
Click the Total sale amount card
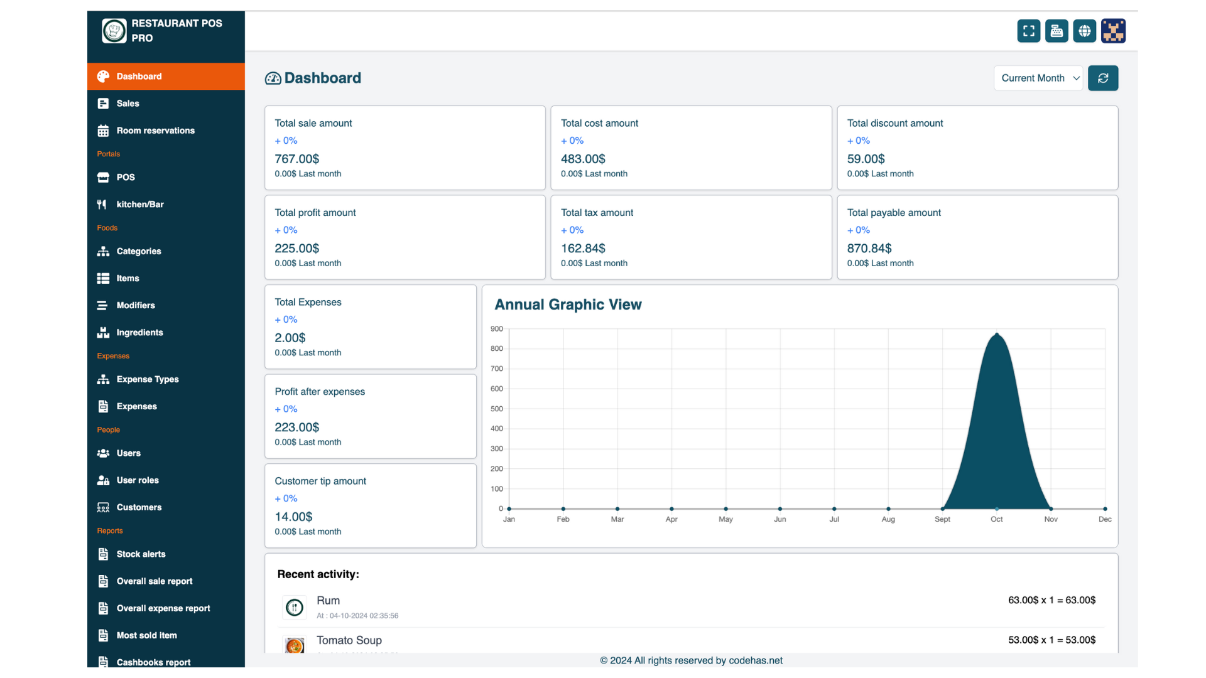(x=405, y=148)
